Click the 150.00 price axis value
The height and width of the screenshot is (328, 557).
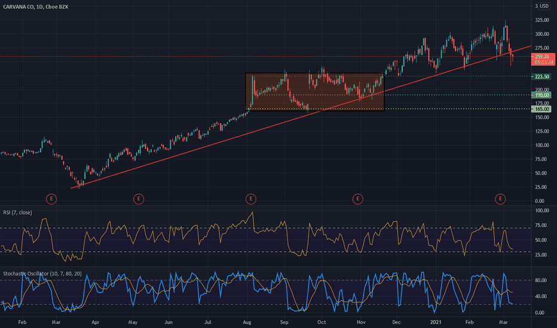[x=542, y=117]
